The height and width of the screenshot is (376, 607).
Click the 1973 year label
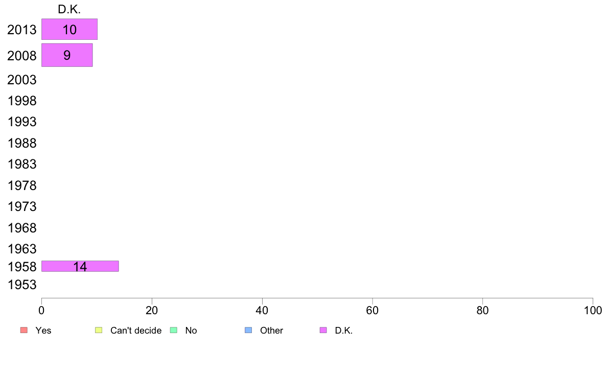pyautogui.click(x=21, y=206)
